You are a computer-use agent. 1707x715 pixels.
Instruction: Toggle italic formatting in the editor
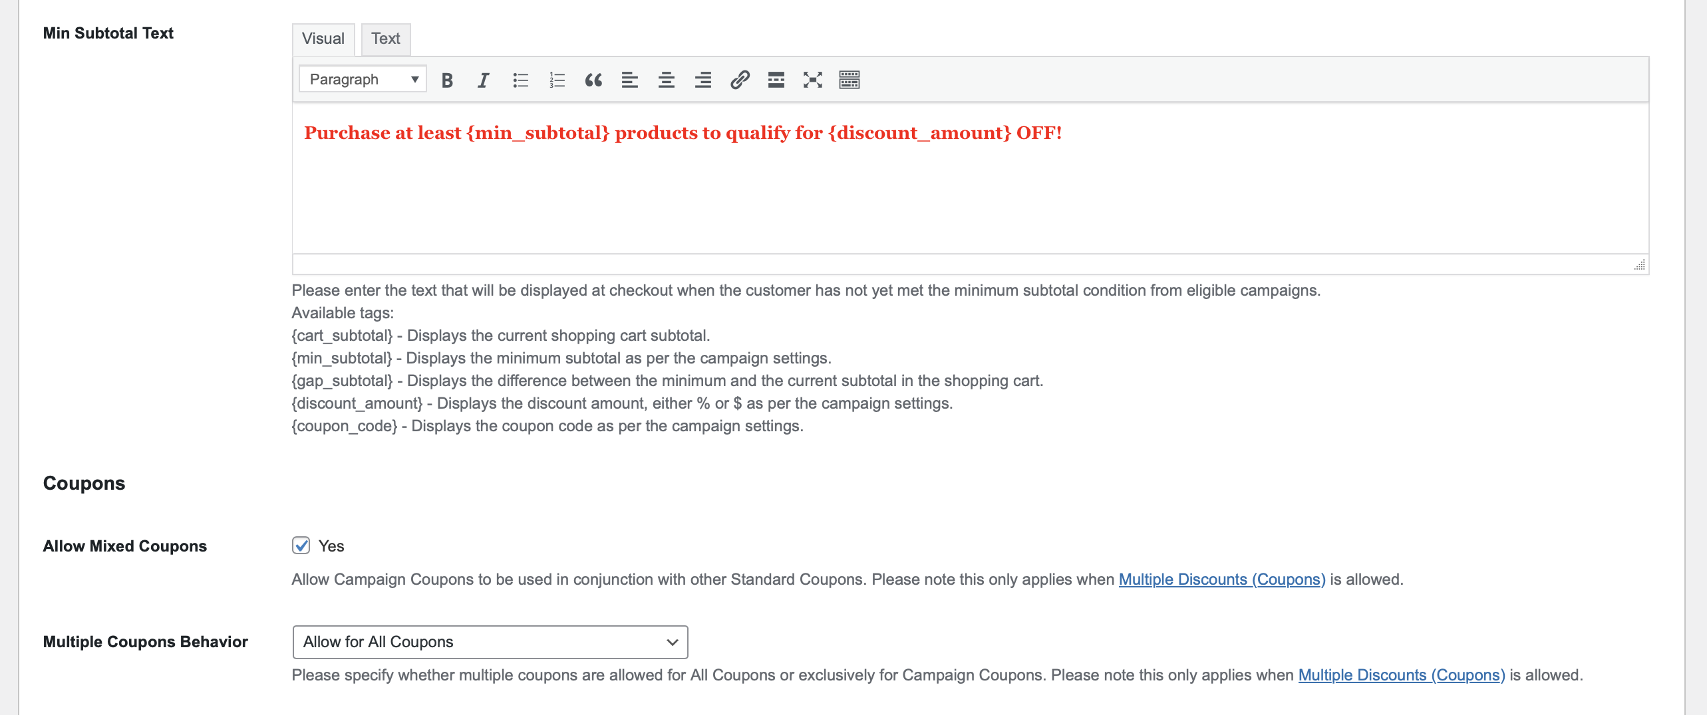click(x=484, y=80)
